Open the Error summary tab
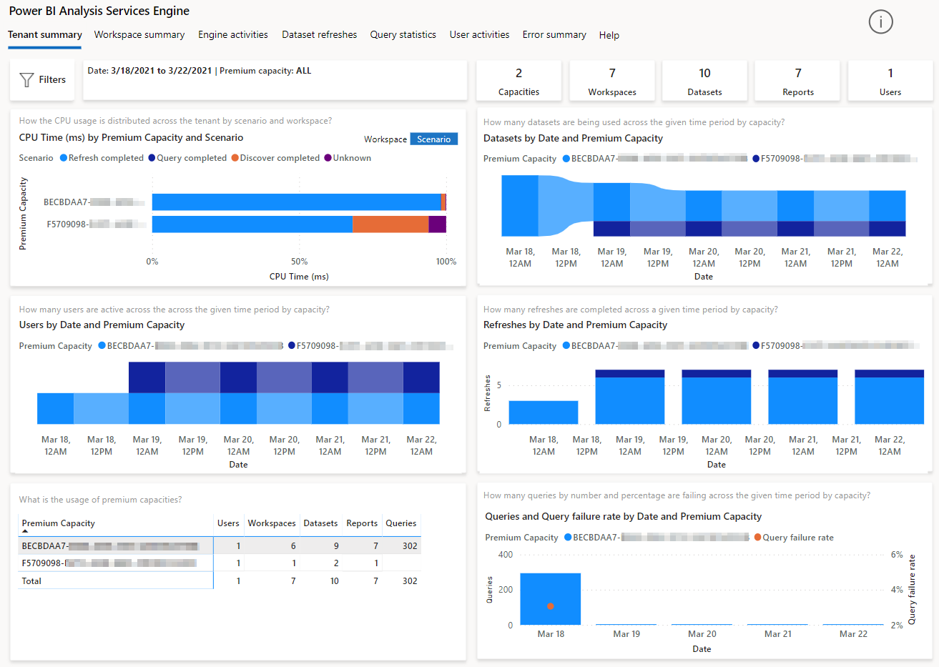939x667 pixels. tap(554, 34)
